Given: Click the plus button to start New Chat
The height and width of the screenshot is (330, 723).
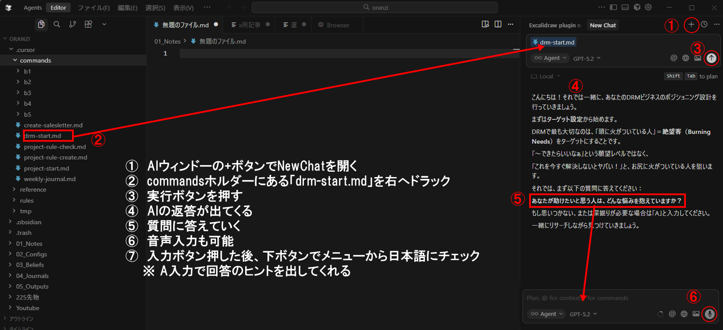Looking at the screenshot, I should 691,25.
